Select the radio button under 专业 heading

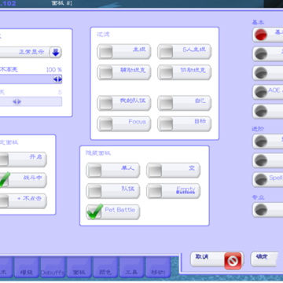pyautogui.click(x=261, y=210)
